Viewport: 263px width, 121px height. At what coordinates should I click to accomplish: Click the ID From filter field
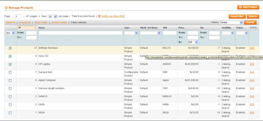31,33
